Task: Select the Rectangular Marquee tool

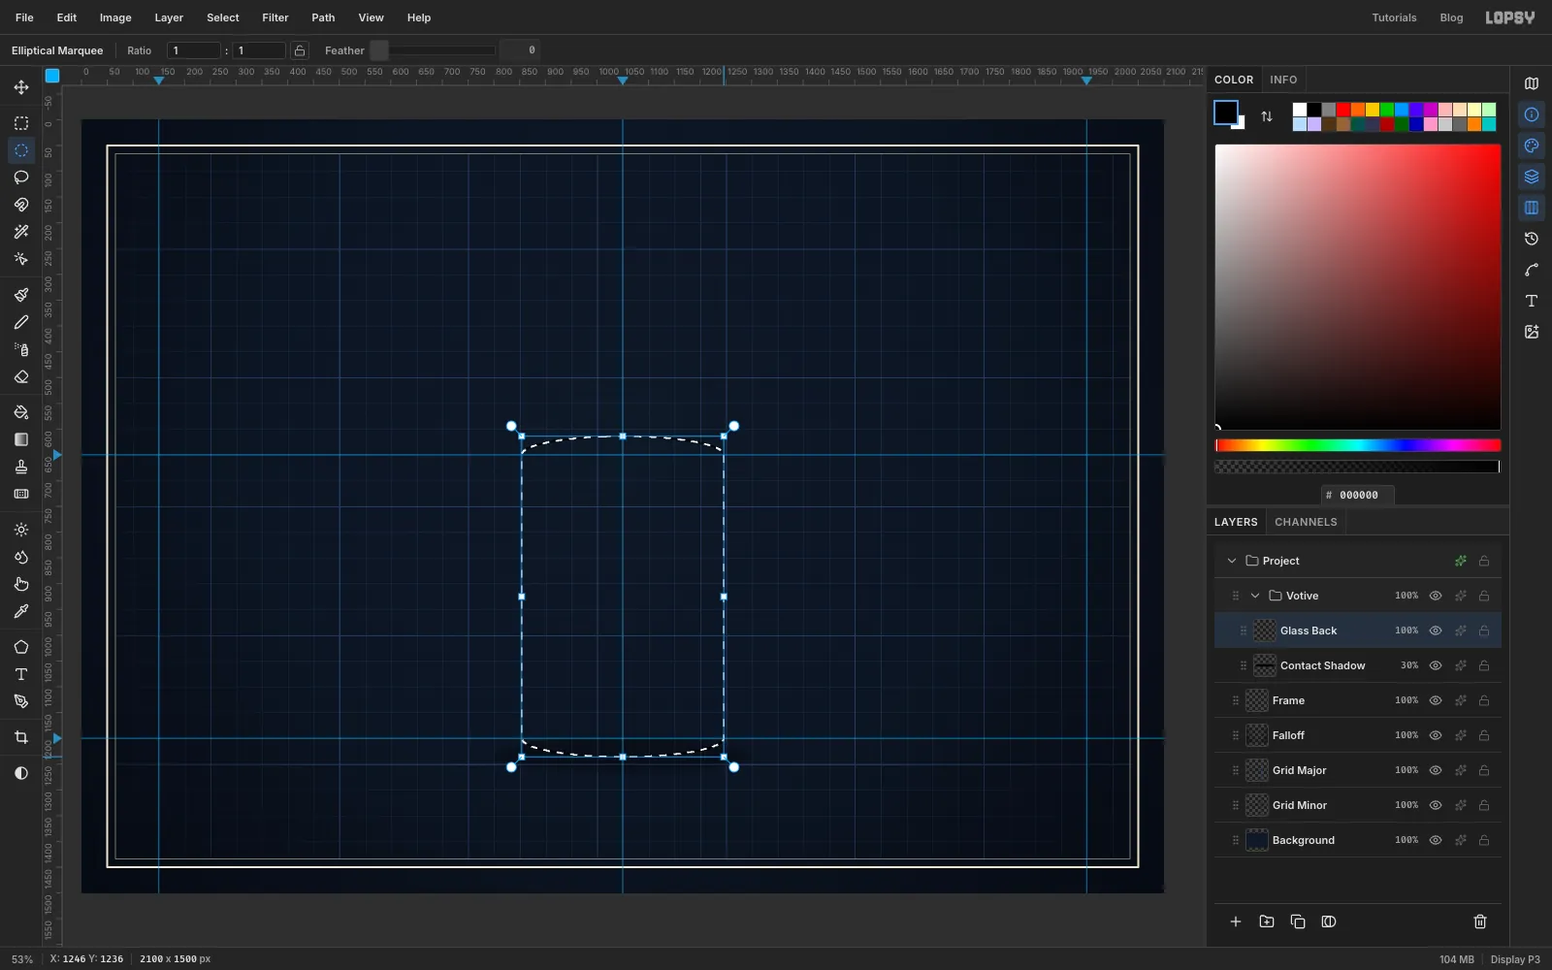Action: (x=21, y=123)
